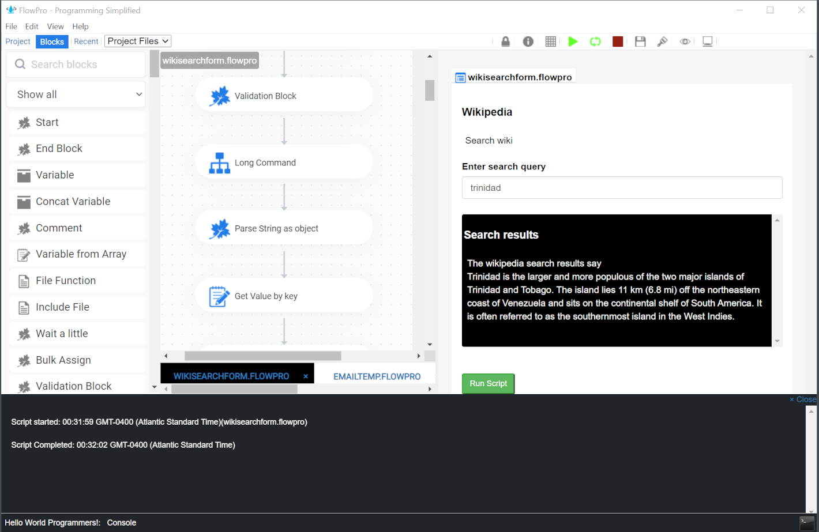Image resolution: width=819 pixels, height=532 pixels.
Task: Click the search results scroll down arrow
Action: pyautogui.click(x=777, y=341)
